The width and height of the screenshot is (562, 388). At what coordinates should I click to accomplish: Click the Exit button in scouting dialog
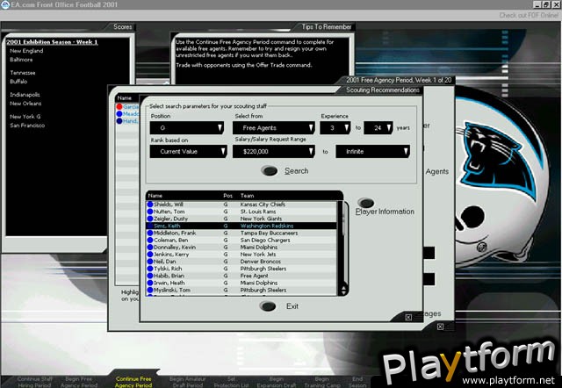(x=268, y=306)
